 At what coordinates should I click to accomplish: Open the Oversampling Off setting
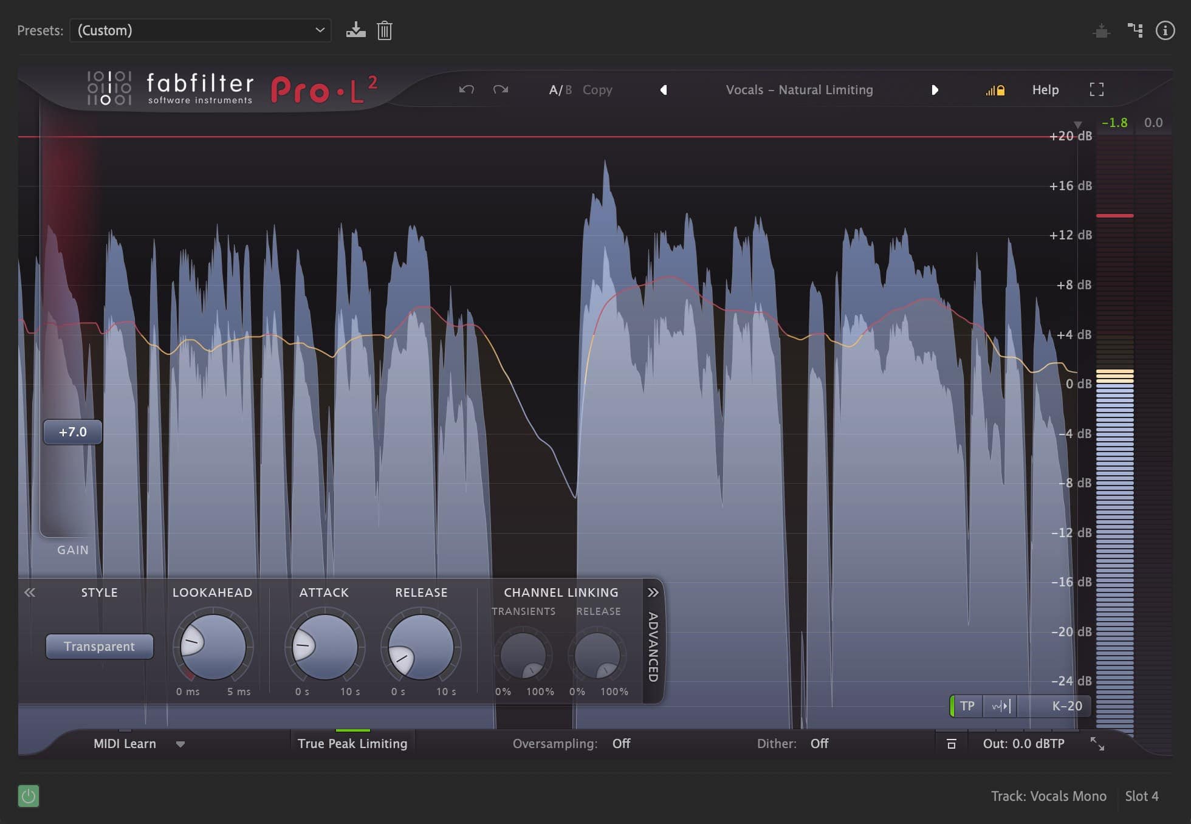[621, 743]
